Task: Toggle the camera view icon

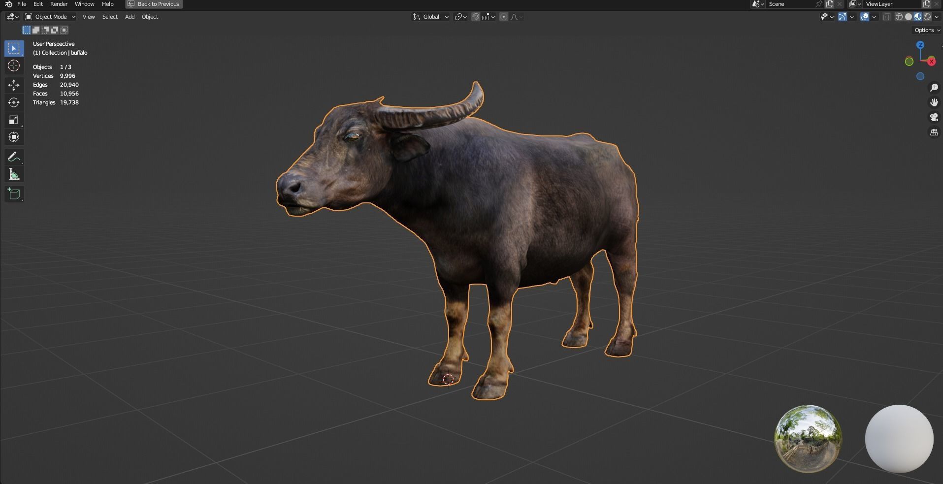Action: pos(934,117)
